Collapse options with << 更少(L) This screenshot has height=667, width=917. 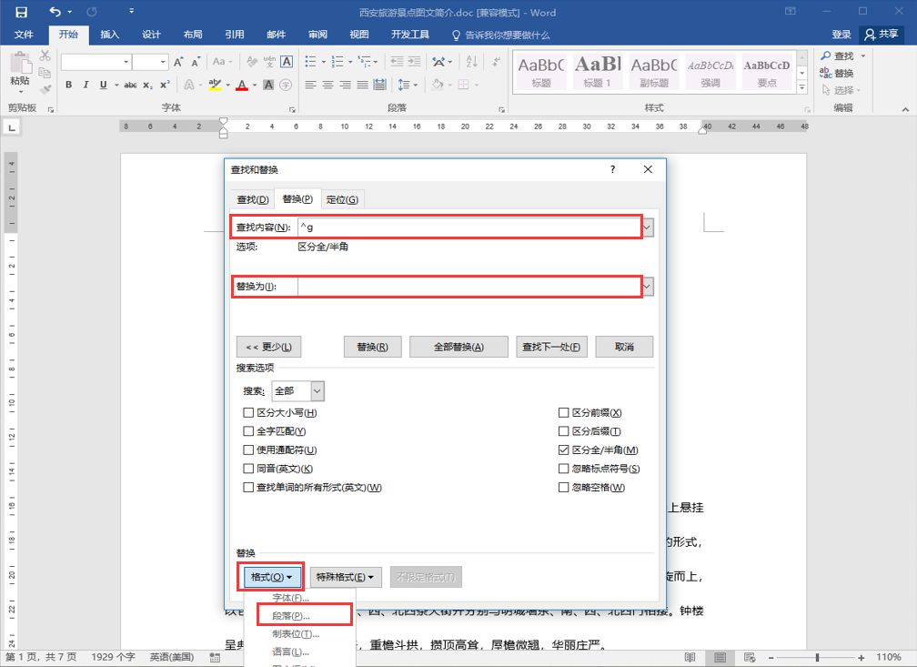(x=268, y=347)
